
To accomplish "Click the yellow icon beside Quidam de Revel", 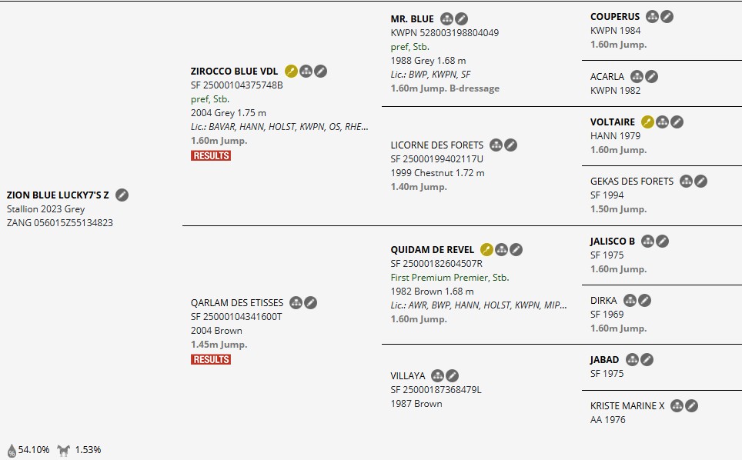I will [486, 249].
